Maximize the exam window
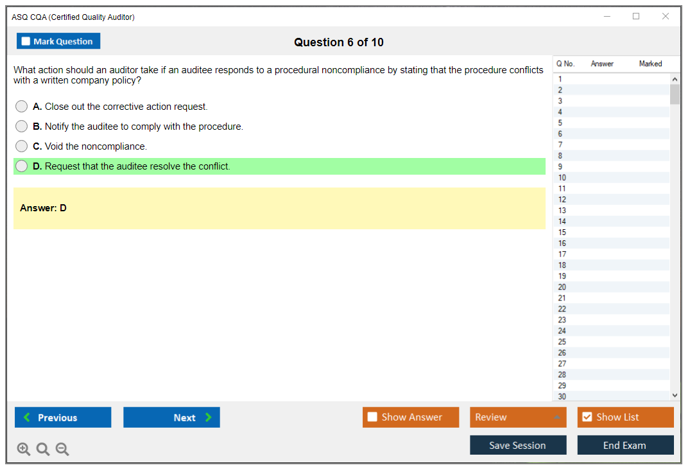The image size is (690, 472). point(636,17)
